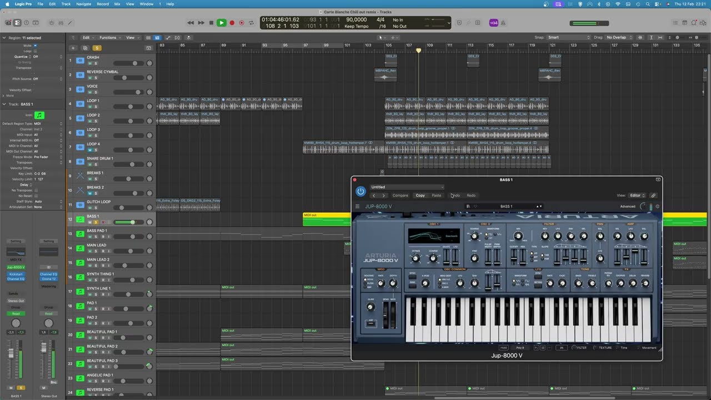The width and height of the screenshot is (711, 400).
Task: Open the plugin View Editor dropdown
Action: (638, 196)
